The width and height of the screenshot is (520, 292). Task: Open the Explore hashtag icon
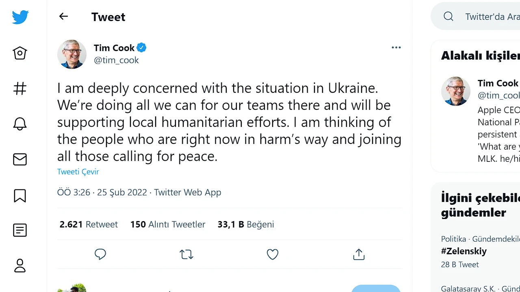tap(20, 88)
